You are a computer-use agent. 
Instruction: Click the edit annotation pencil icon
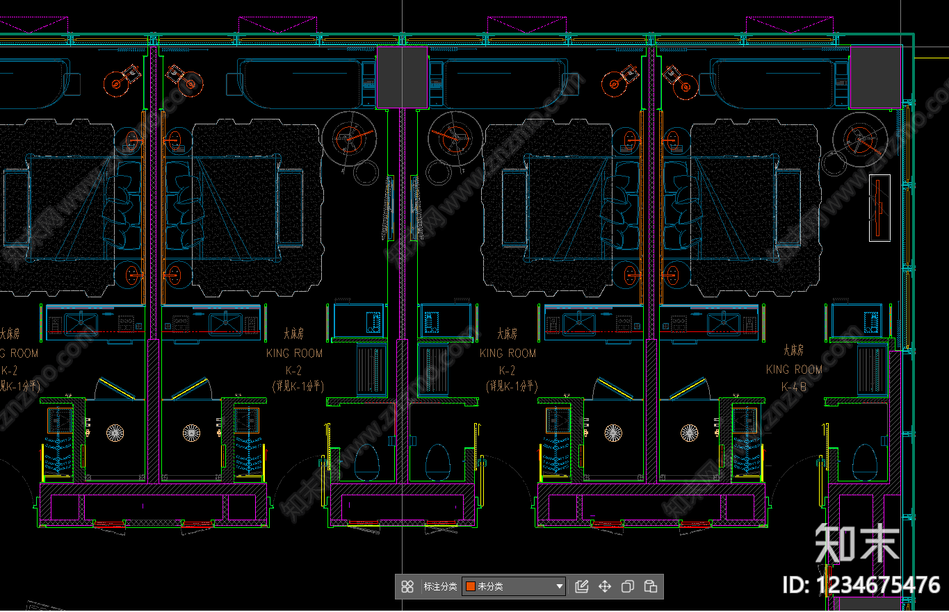(582, 586)
